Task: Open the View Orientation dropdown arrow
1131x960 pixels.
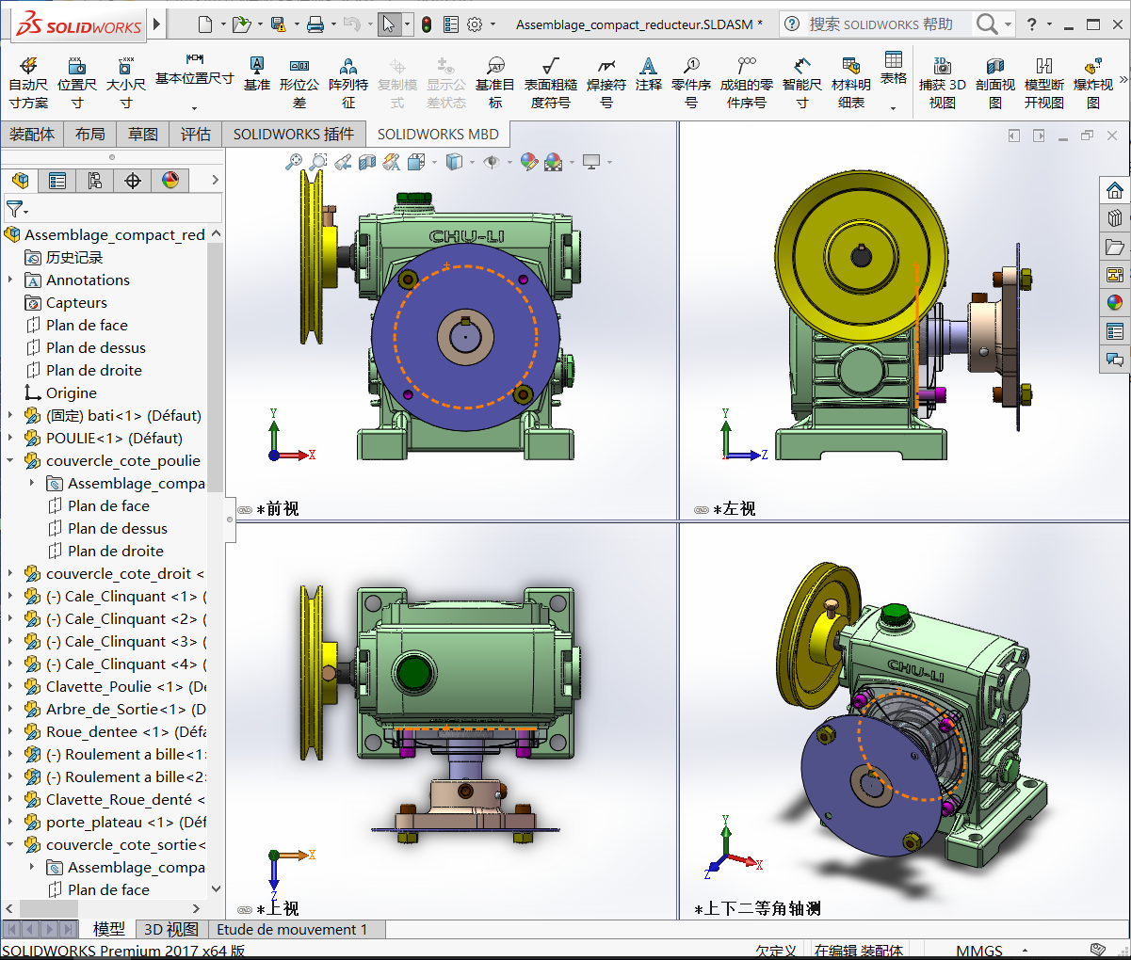Action: click(434, 162)
